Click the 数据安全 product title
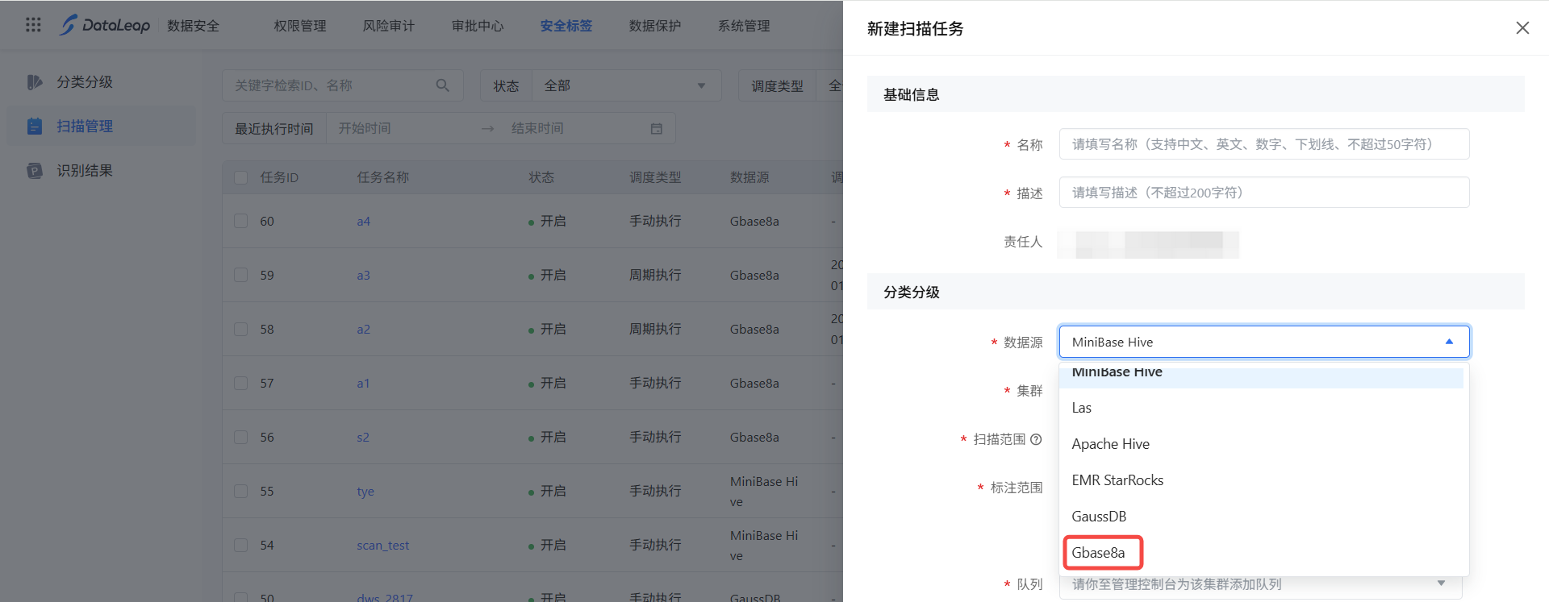This screenshot has width=1549, height=602. [x=194, y=26]
